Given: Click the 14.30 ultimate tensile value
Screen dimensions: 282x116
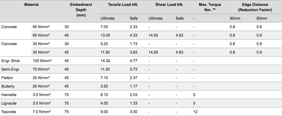Looking at the screenshot, I should [105, 61].
